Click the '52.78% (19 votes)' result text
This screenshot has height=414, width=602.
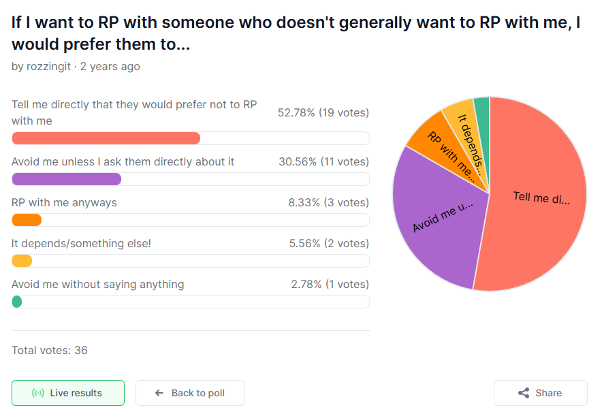pos(323,112)
